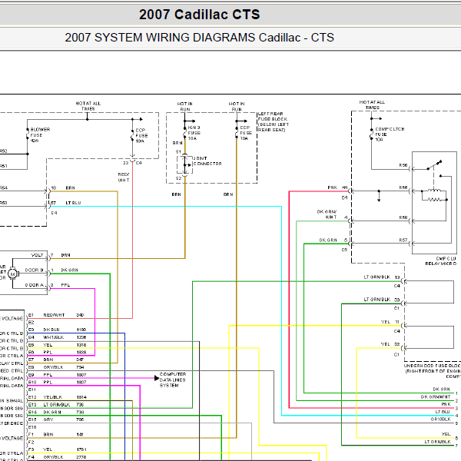The height and width of the screenshot is (461, 461).
Task: Click the '2007 SYSTEM WIRING DIAGRAMS Cadillac - CTS' heading
Action: tap(199, 38)
